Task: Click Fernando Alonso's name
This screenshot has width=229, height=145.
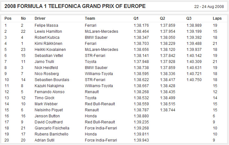Action: (x=50, y=92)
